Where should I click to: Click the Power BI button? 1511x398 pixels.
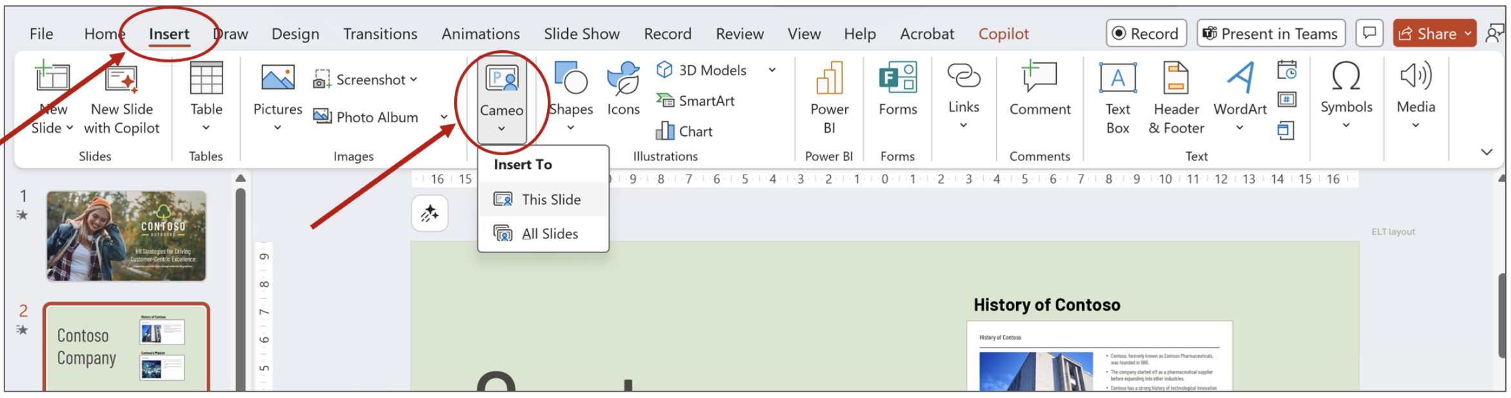click(829, 99)
